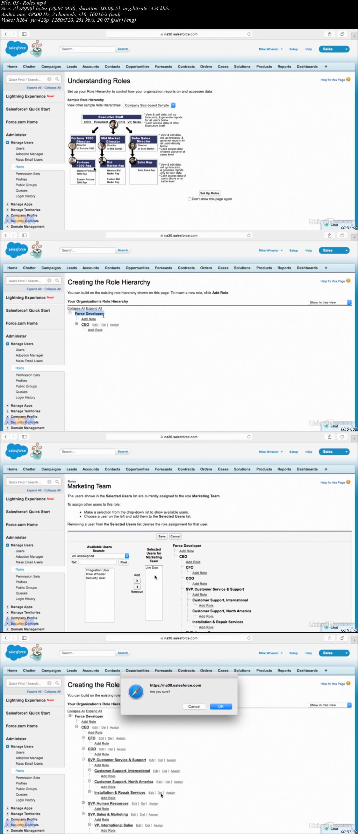Click Safari share icon on Understanding Roles page
This screenshot has width=358, height=834.
(x=329, y=34)
